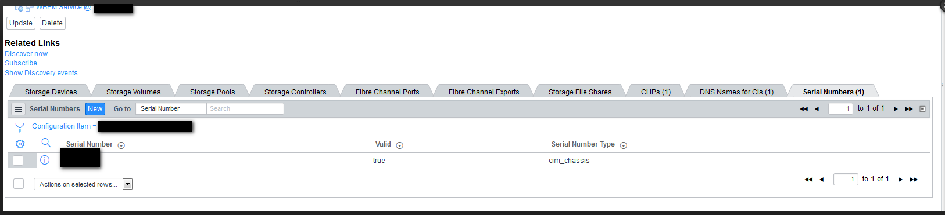Viewport: 945px width, 215px height.
Task: Open Serial Number Type column options menu
Action: tap(623, 145)
